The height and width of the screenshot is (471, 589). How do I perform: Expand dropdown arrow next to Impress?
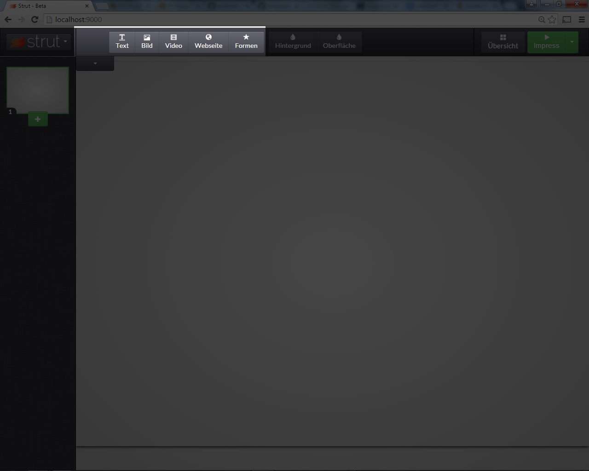(572, 42)
